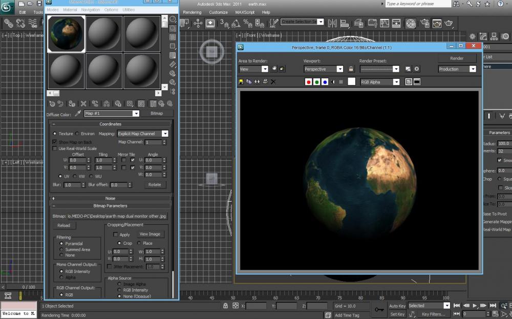512x319 pixels.
Task: Select the Environ mapping radio button
Action: point(77,134)
